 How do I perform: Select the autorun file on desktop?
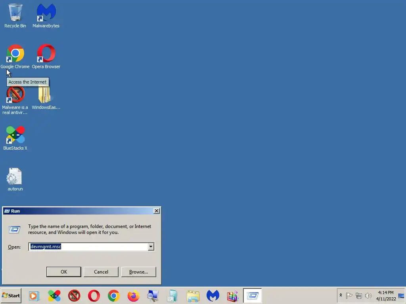tap(15, 179)
